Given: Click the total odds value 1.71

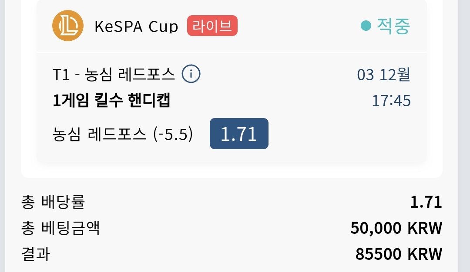Looking at the screenshot, I should click(426, 202).
